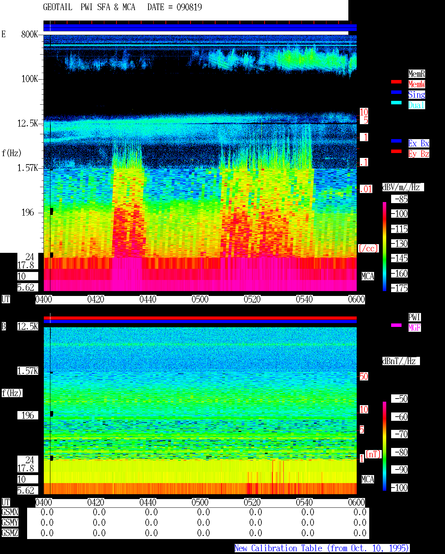
Task: Click 0540 on the E panel time axis
Action: (305, 299)
